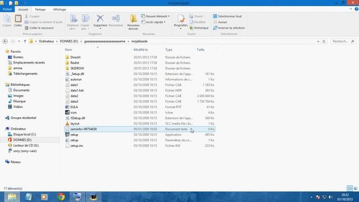Click Ordinateur in the address path
359x202 pixels.
point(47,41)
